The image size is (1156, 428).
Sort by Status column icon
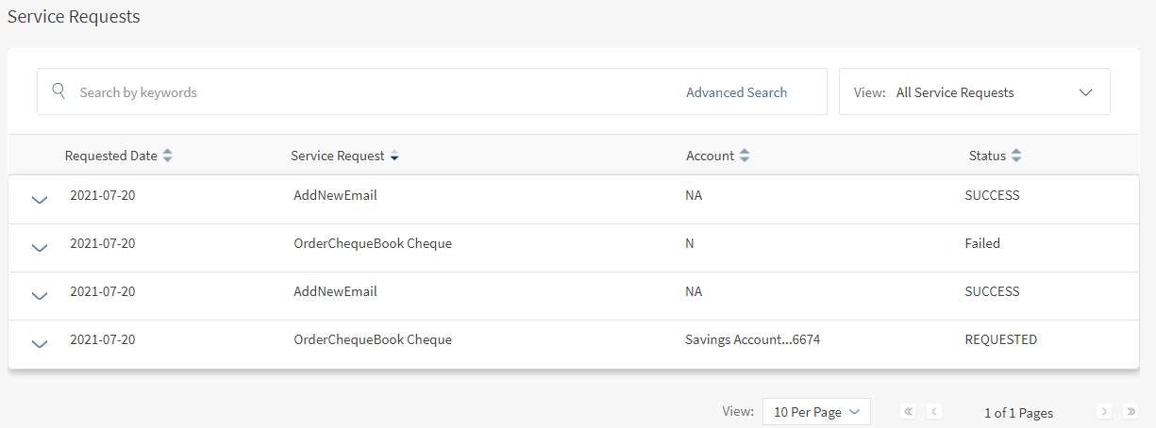[x=1016, y=156]
